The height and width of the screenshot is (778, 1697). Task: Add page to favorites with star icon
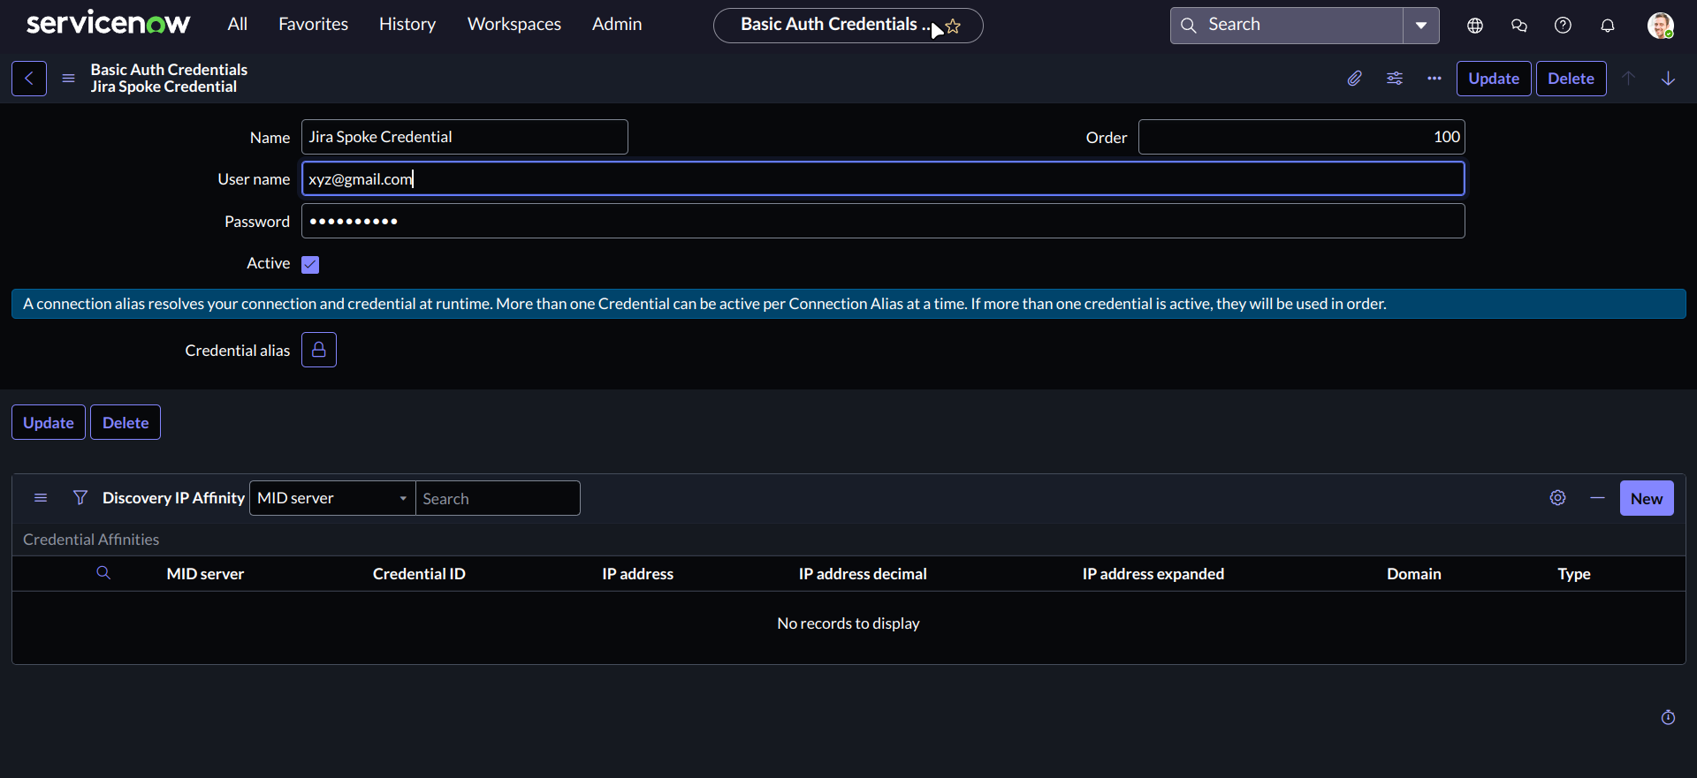[954, 26]
